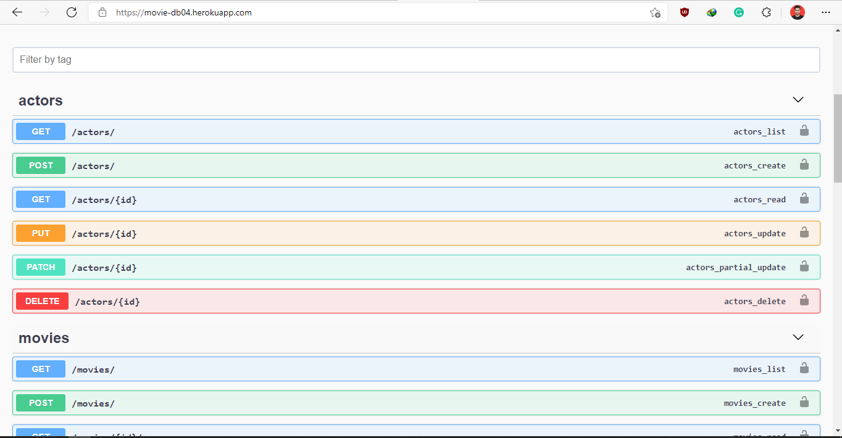This screenshot has height=438, width=842.
Task: Collapse the movies section chevron
Action: pos(798,337)
